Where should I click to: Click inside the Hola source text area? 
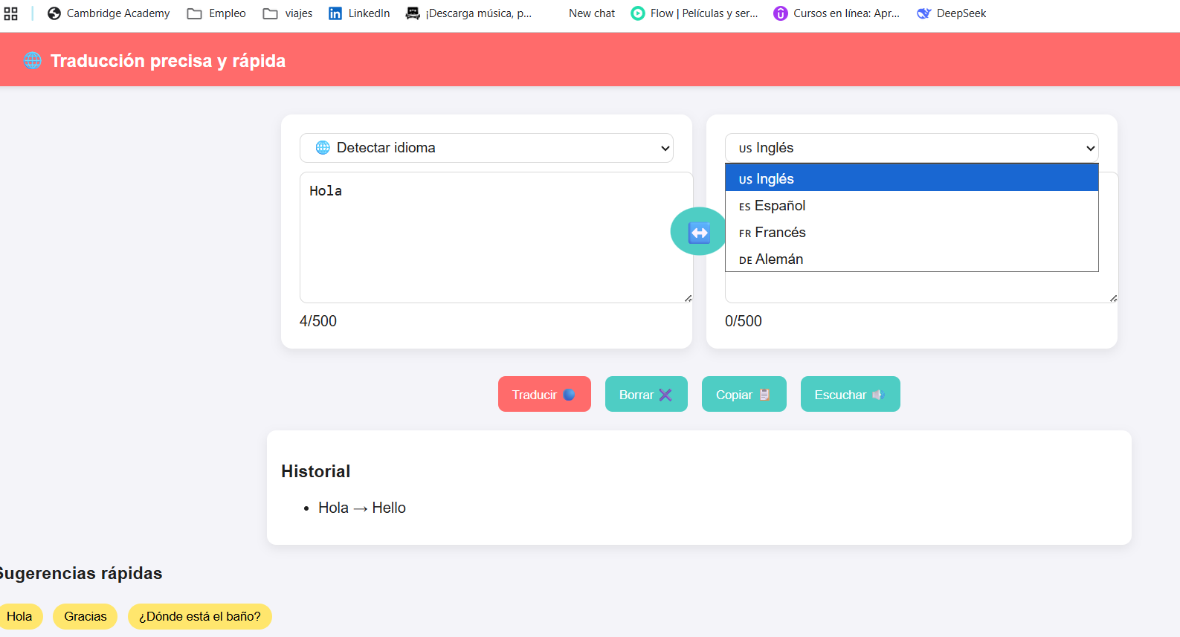tap(495, 238)
